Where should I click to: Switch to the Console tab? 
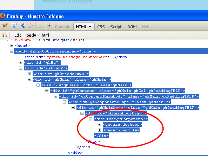62,27
